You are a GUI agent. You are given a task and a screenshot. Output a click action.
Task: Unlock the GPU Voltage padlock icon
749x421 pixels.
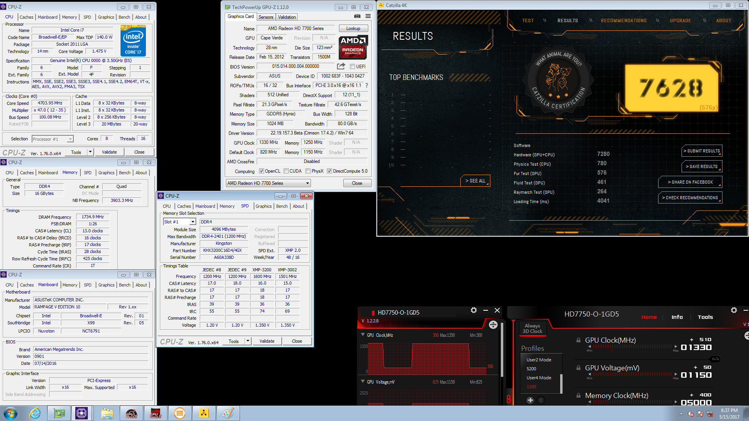579,368
